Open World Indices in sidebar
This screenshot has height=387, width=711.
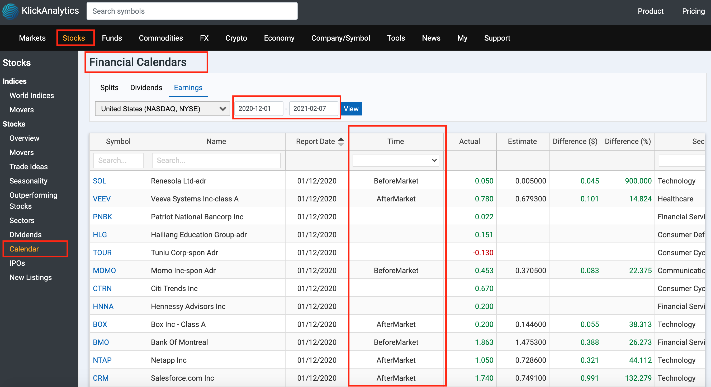click(32, 95)
